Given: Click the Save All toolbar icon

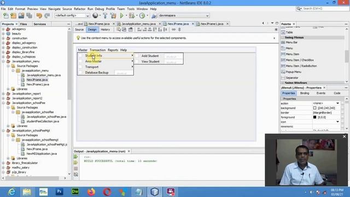Looking at the screenshot, I should pos(29,16).
